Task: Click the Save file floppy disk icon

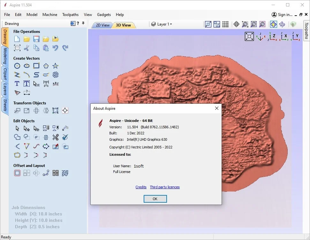Action: coord(36,39)
